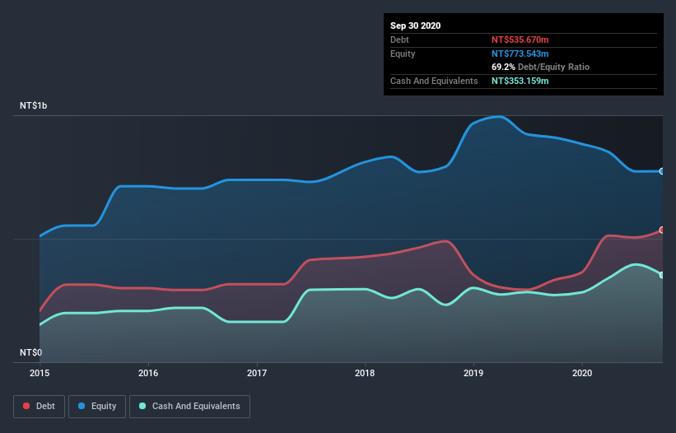This screenshot has width=676, height=433.
Task: Toggle the Cash And Equivalents legend button
Action: pos(189,407)
